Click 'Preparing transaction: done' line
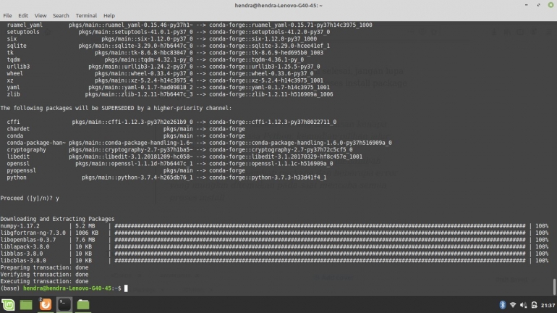 point(44,267)
